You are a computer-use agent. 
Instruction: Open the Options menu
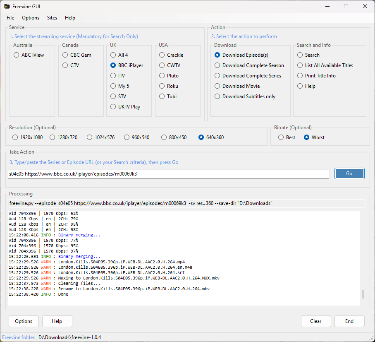(x=31, y=18)
